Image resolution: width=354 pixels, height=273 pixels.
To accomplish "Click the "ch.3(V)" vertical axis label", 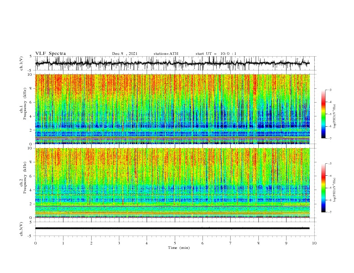I will (x=21, y=229).
